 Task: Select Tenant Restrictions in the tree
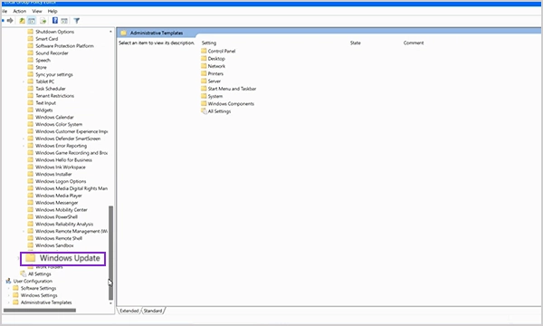[x=54, y=96]
